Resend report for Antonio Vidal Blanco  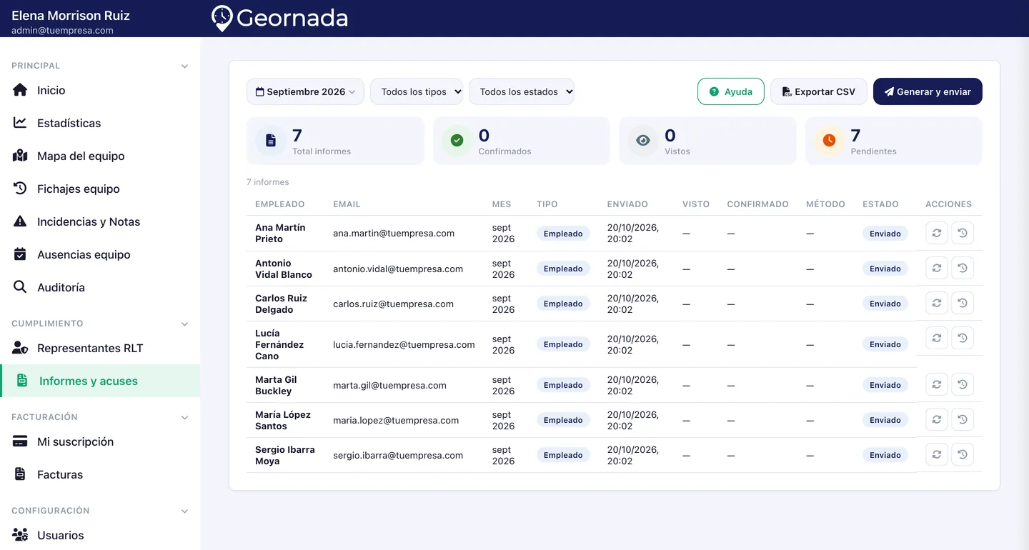pos(937,268)
